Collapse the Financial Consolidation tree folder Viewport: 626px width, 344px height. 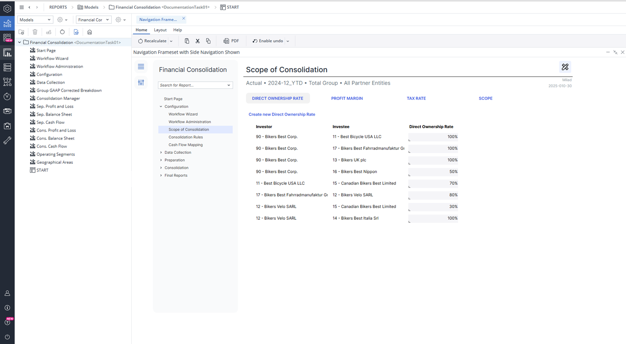[x=20, y=43]
